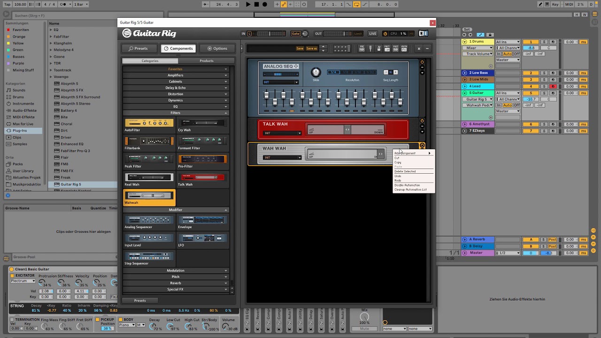Open the Options tab
Viewport: 601px width, 338px height.
(217, 48)
